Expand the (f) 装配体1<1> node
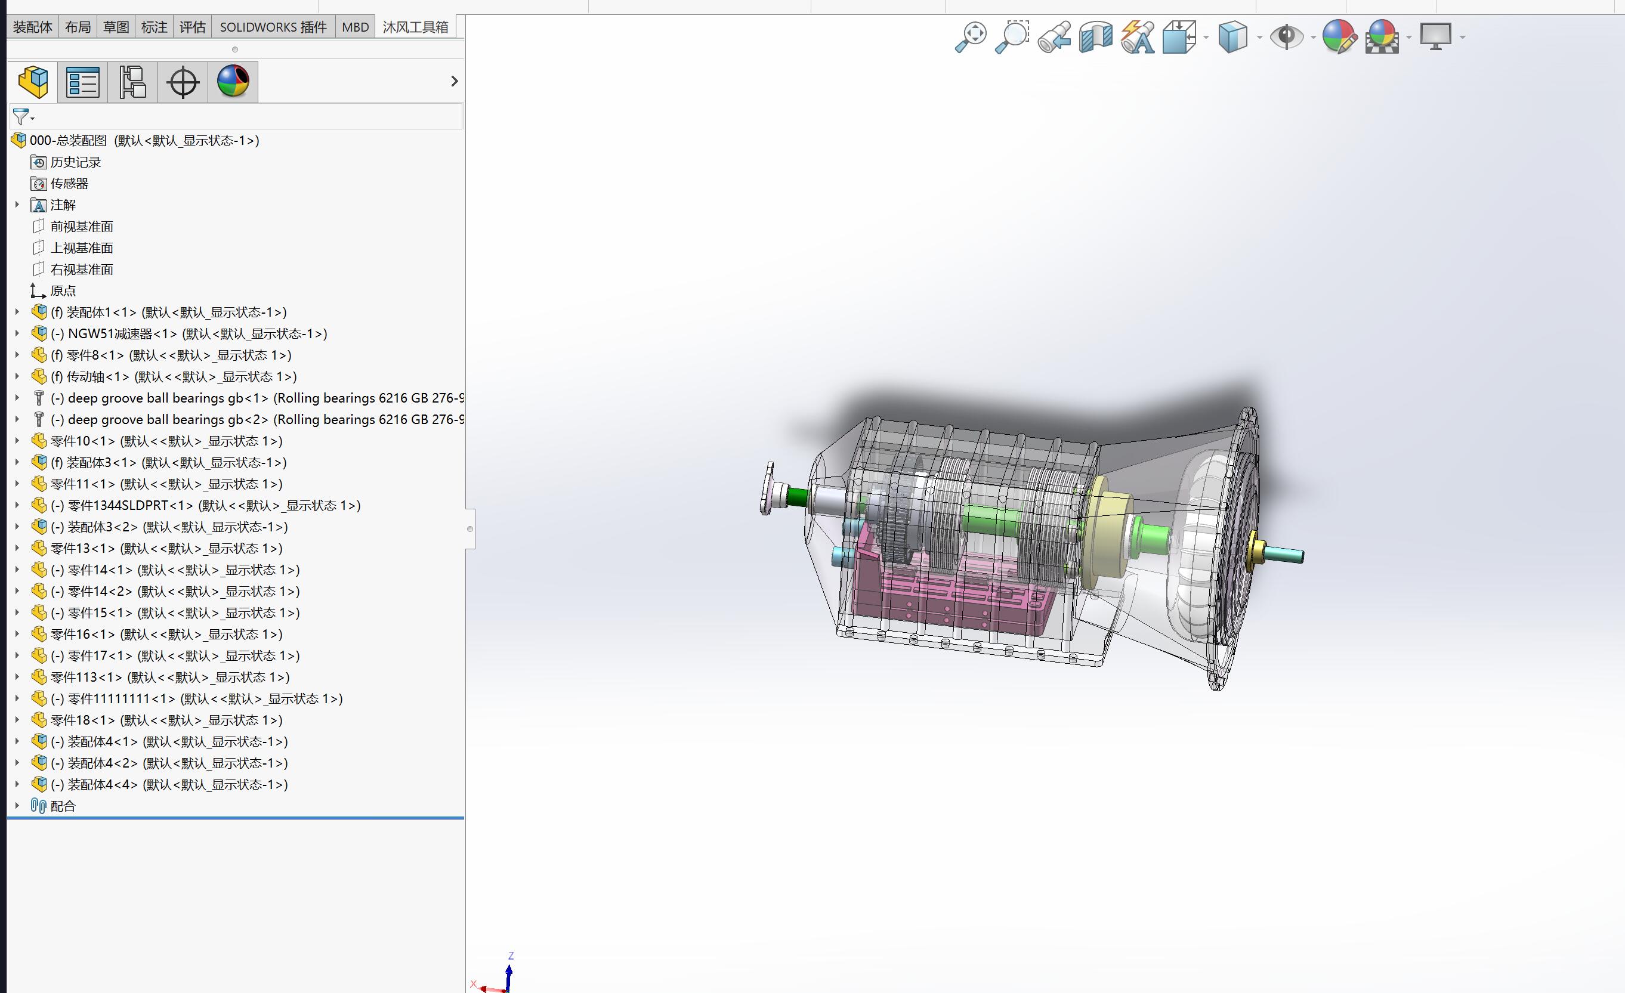 click(17, 313)
